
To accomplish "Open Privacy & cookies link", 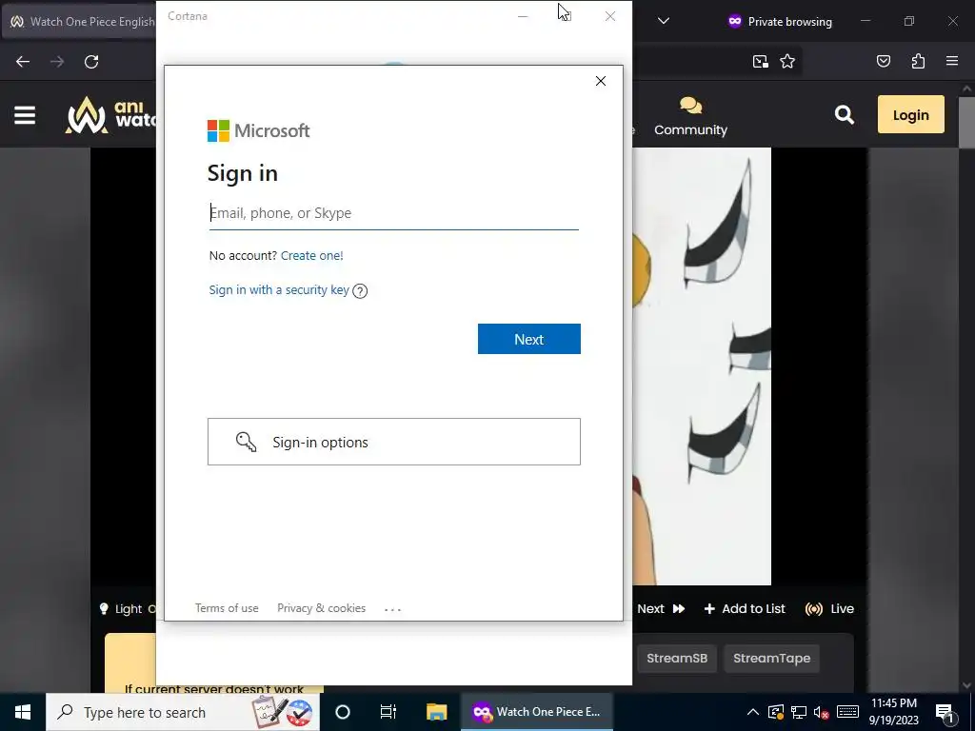I will (321, 608).
